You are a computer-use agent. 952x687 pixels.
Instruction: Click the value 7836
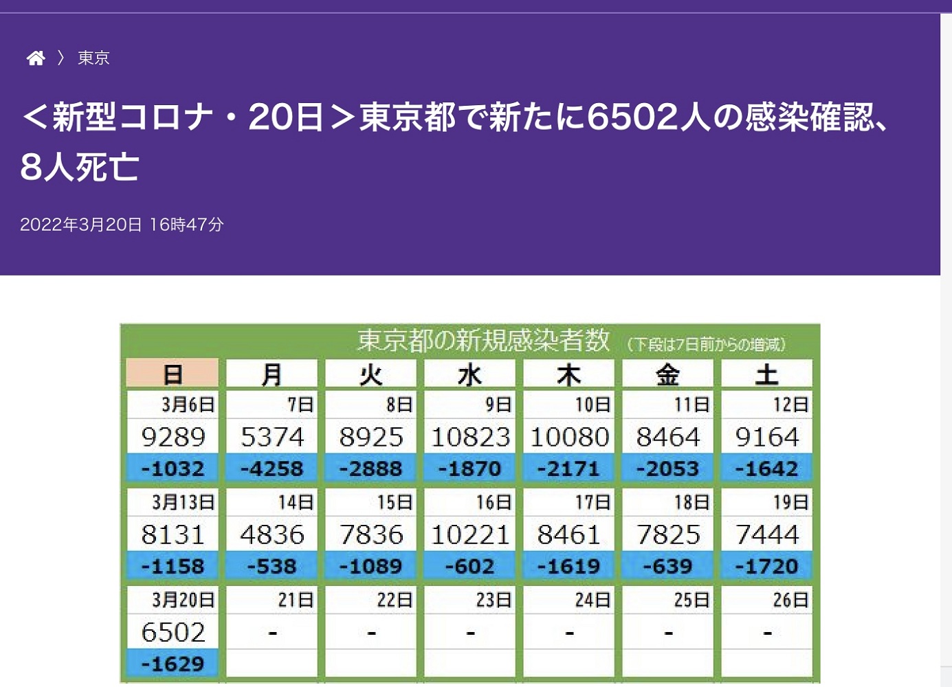[370, 534]
